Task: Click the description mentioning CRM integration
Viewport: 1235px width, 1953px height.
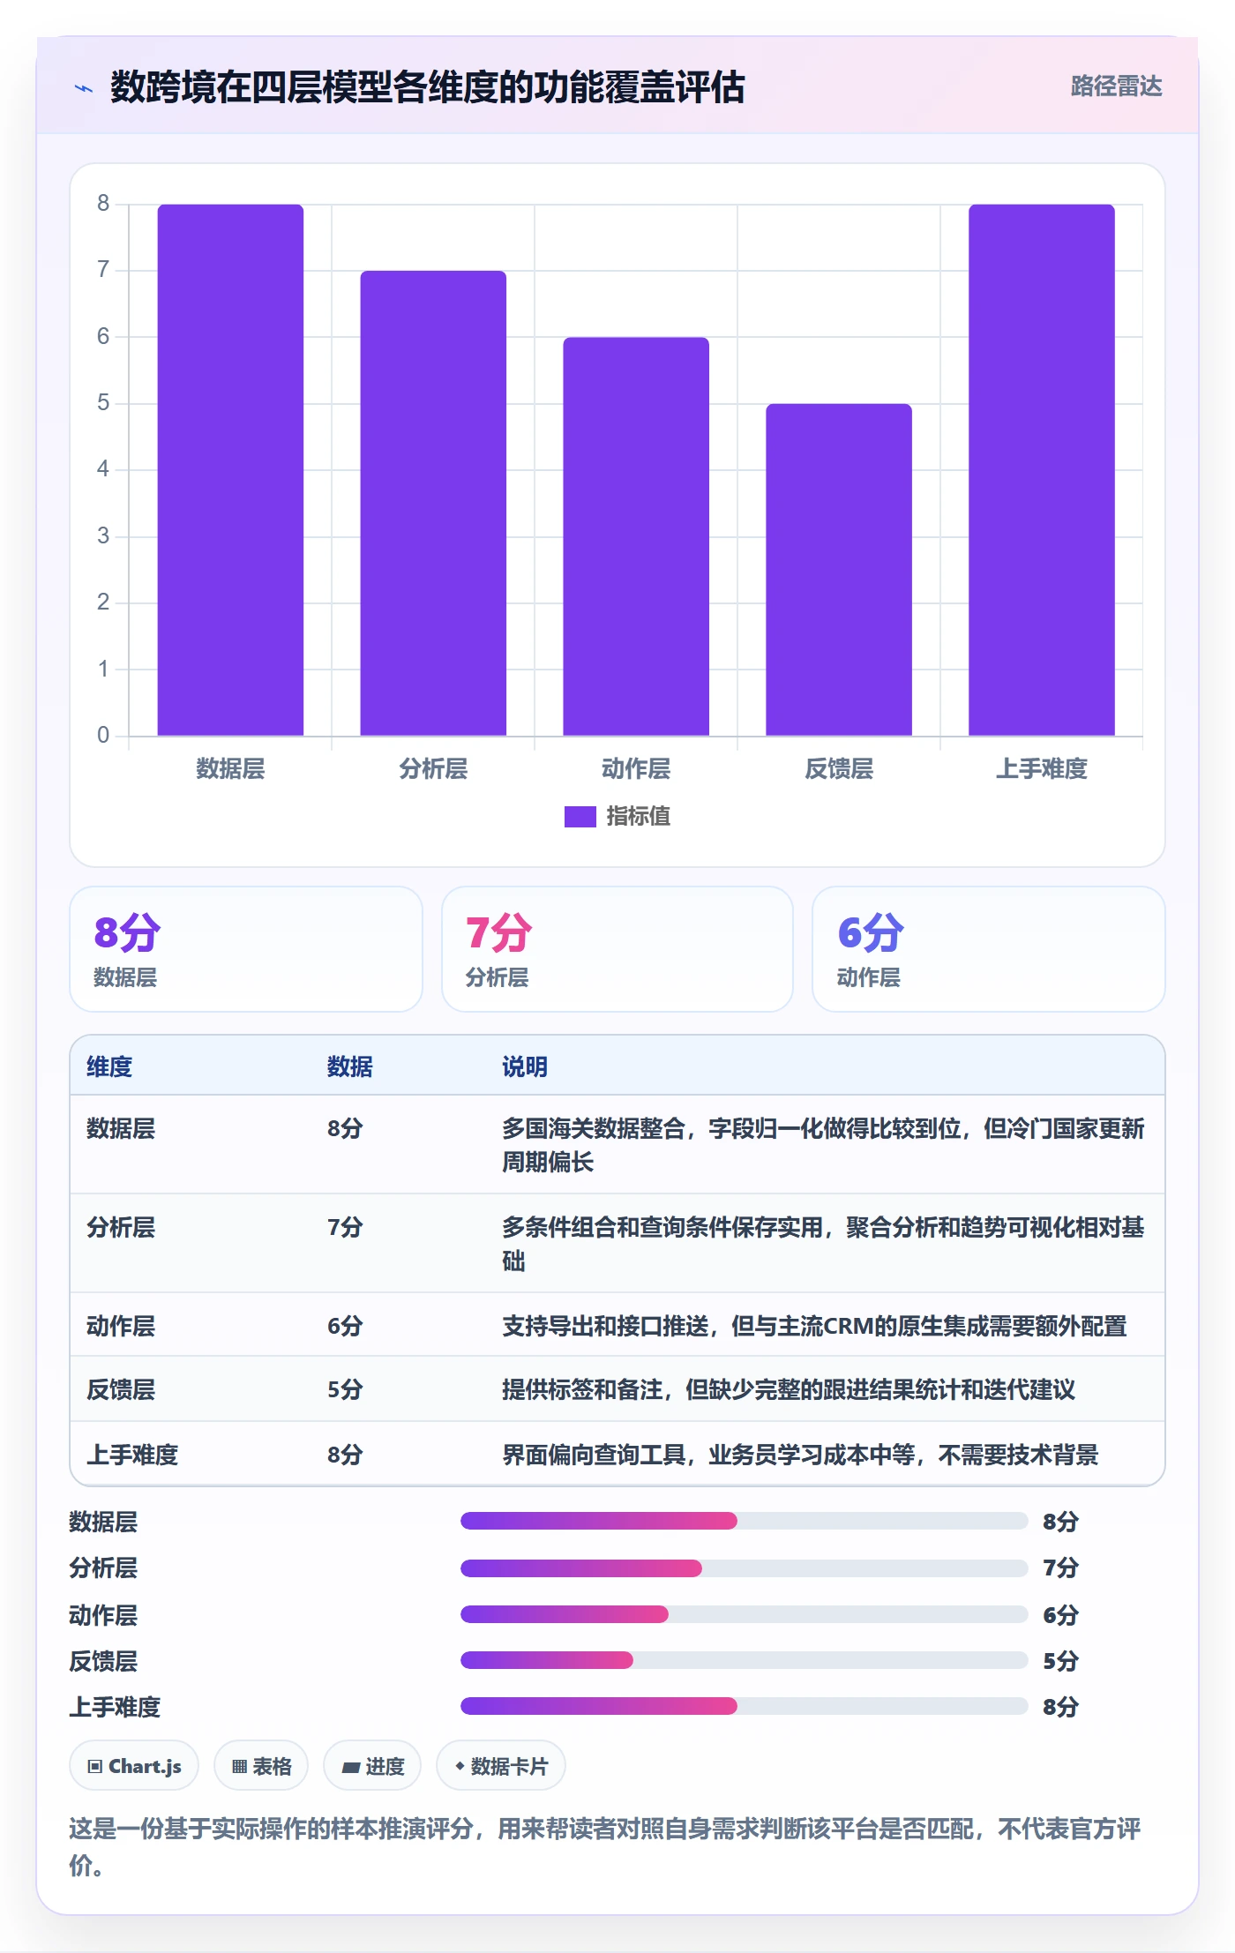Action: [x=814, y=1327]
